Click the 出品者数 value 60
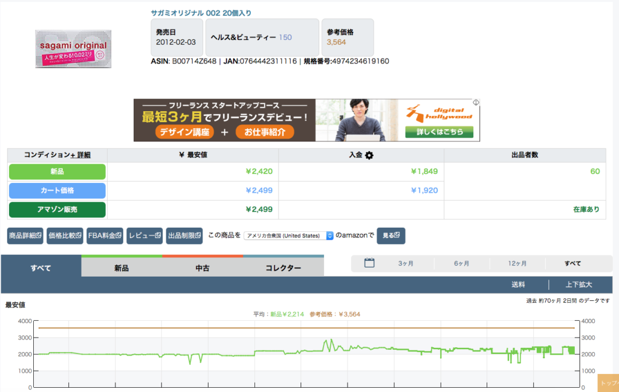 [595, 172]
